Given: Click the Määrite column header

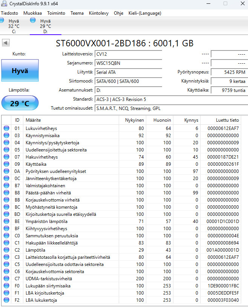Looking at the screenshot, I should (x=71, y=120).
